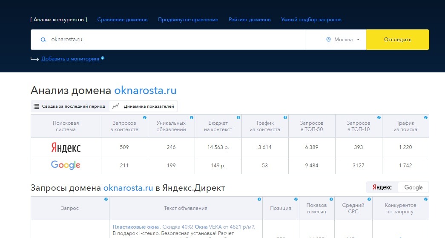Screen dimensions: 445x238
Task: Click Google Уникальных объявлений value 199
Action: tap(171, 165)
